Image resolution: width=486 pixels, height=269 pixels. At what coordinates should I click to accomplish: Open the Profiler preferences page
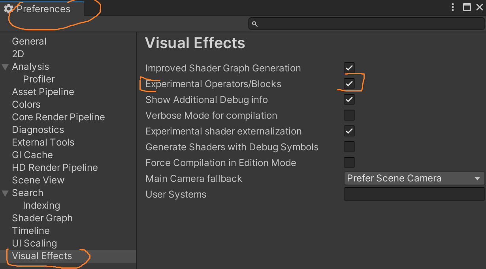coord(39,79)
